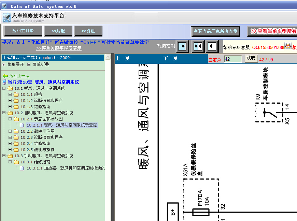This screenshot has height=221, width=297.
Task: Collapse the 10.3.1 维修指南 node
Action: 10,162
